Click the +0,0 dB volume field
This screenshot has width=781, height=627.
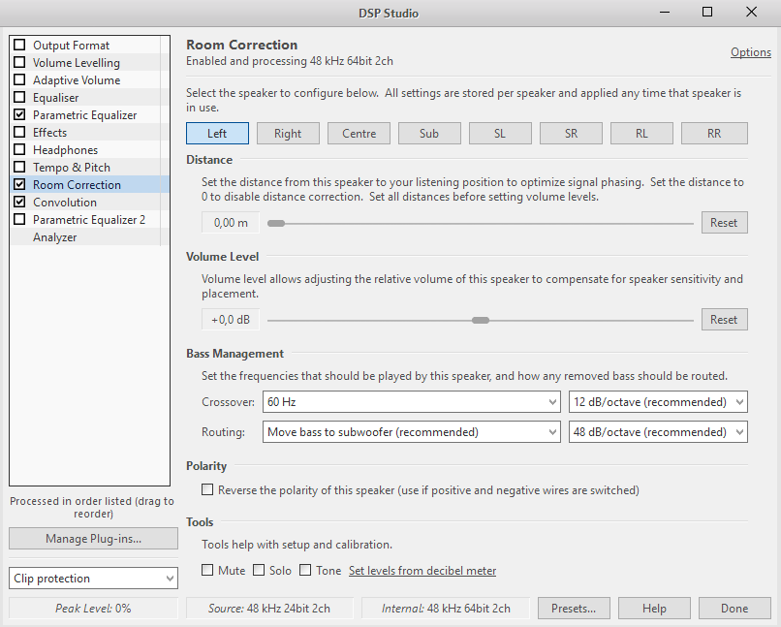[x=231, y=320]
